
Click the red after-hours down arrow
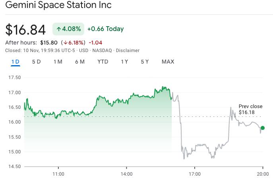66,43
